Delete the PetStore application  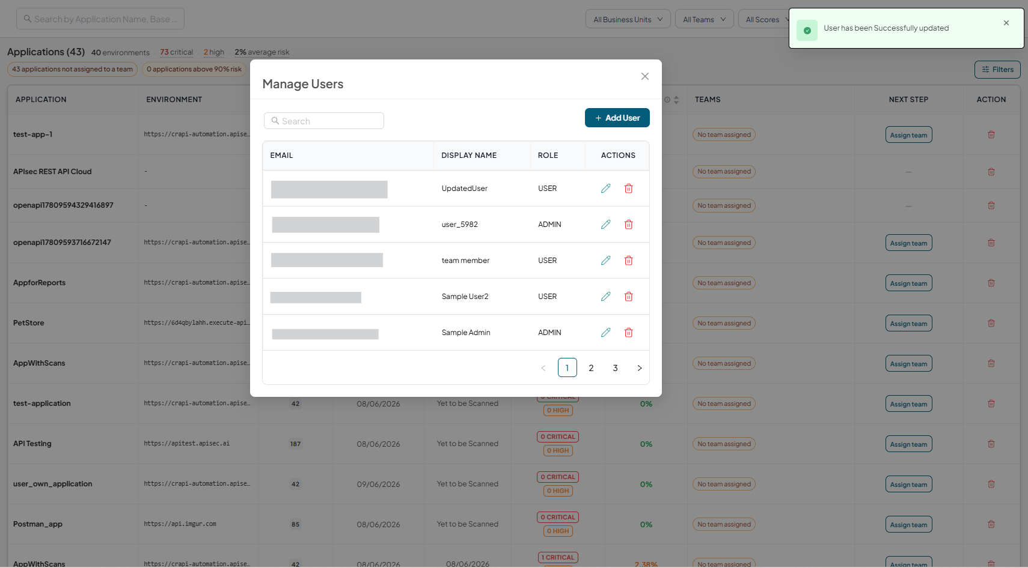991,323
